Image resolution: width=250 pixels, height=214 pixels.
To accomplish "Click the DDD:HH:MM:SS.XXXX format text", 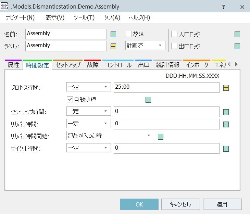I will (192, 76).
